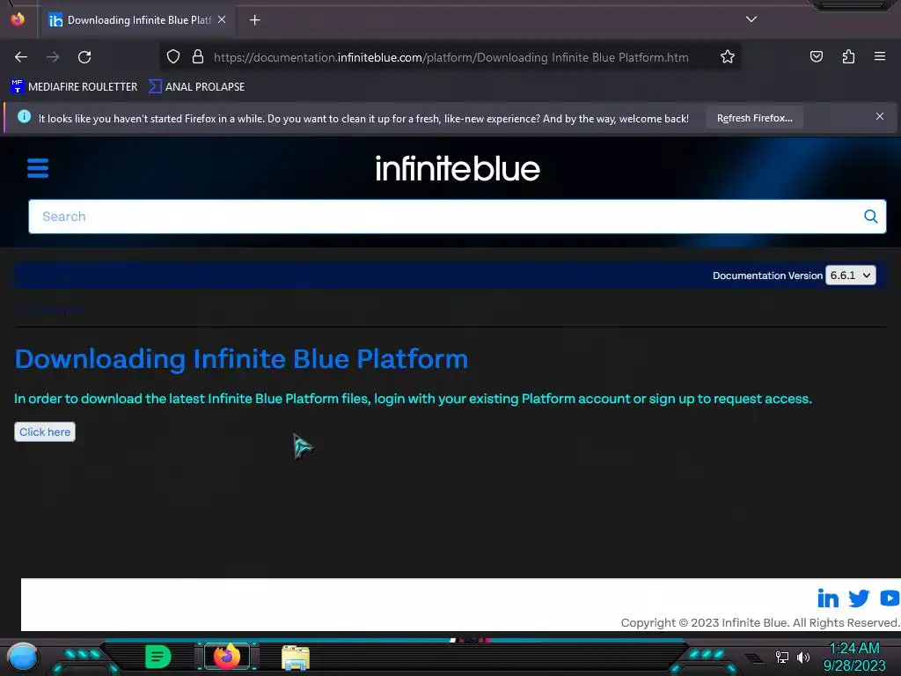Image resolution: width=901 pixels, height=676 pixels.
Task: Open the Twitter footer icon
Action: click(x=859, y=599)
